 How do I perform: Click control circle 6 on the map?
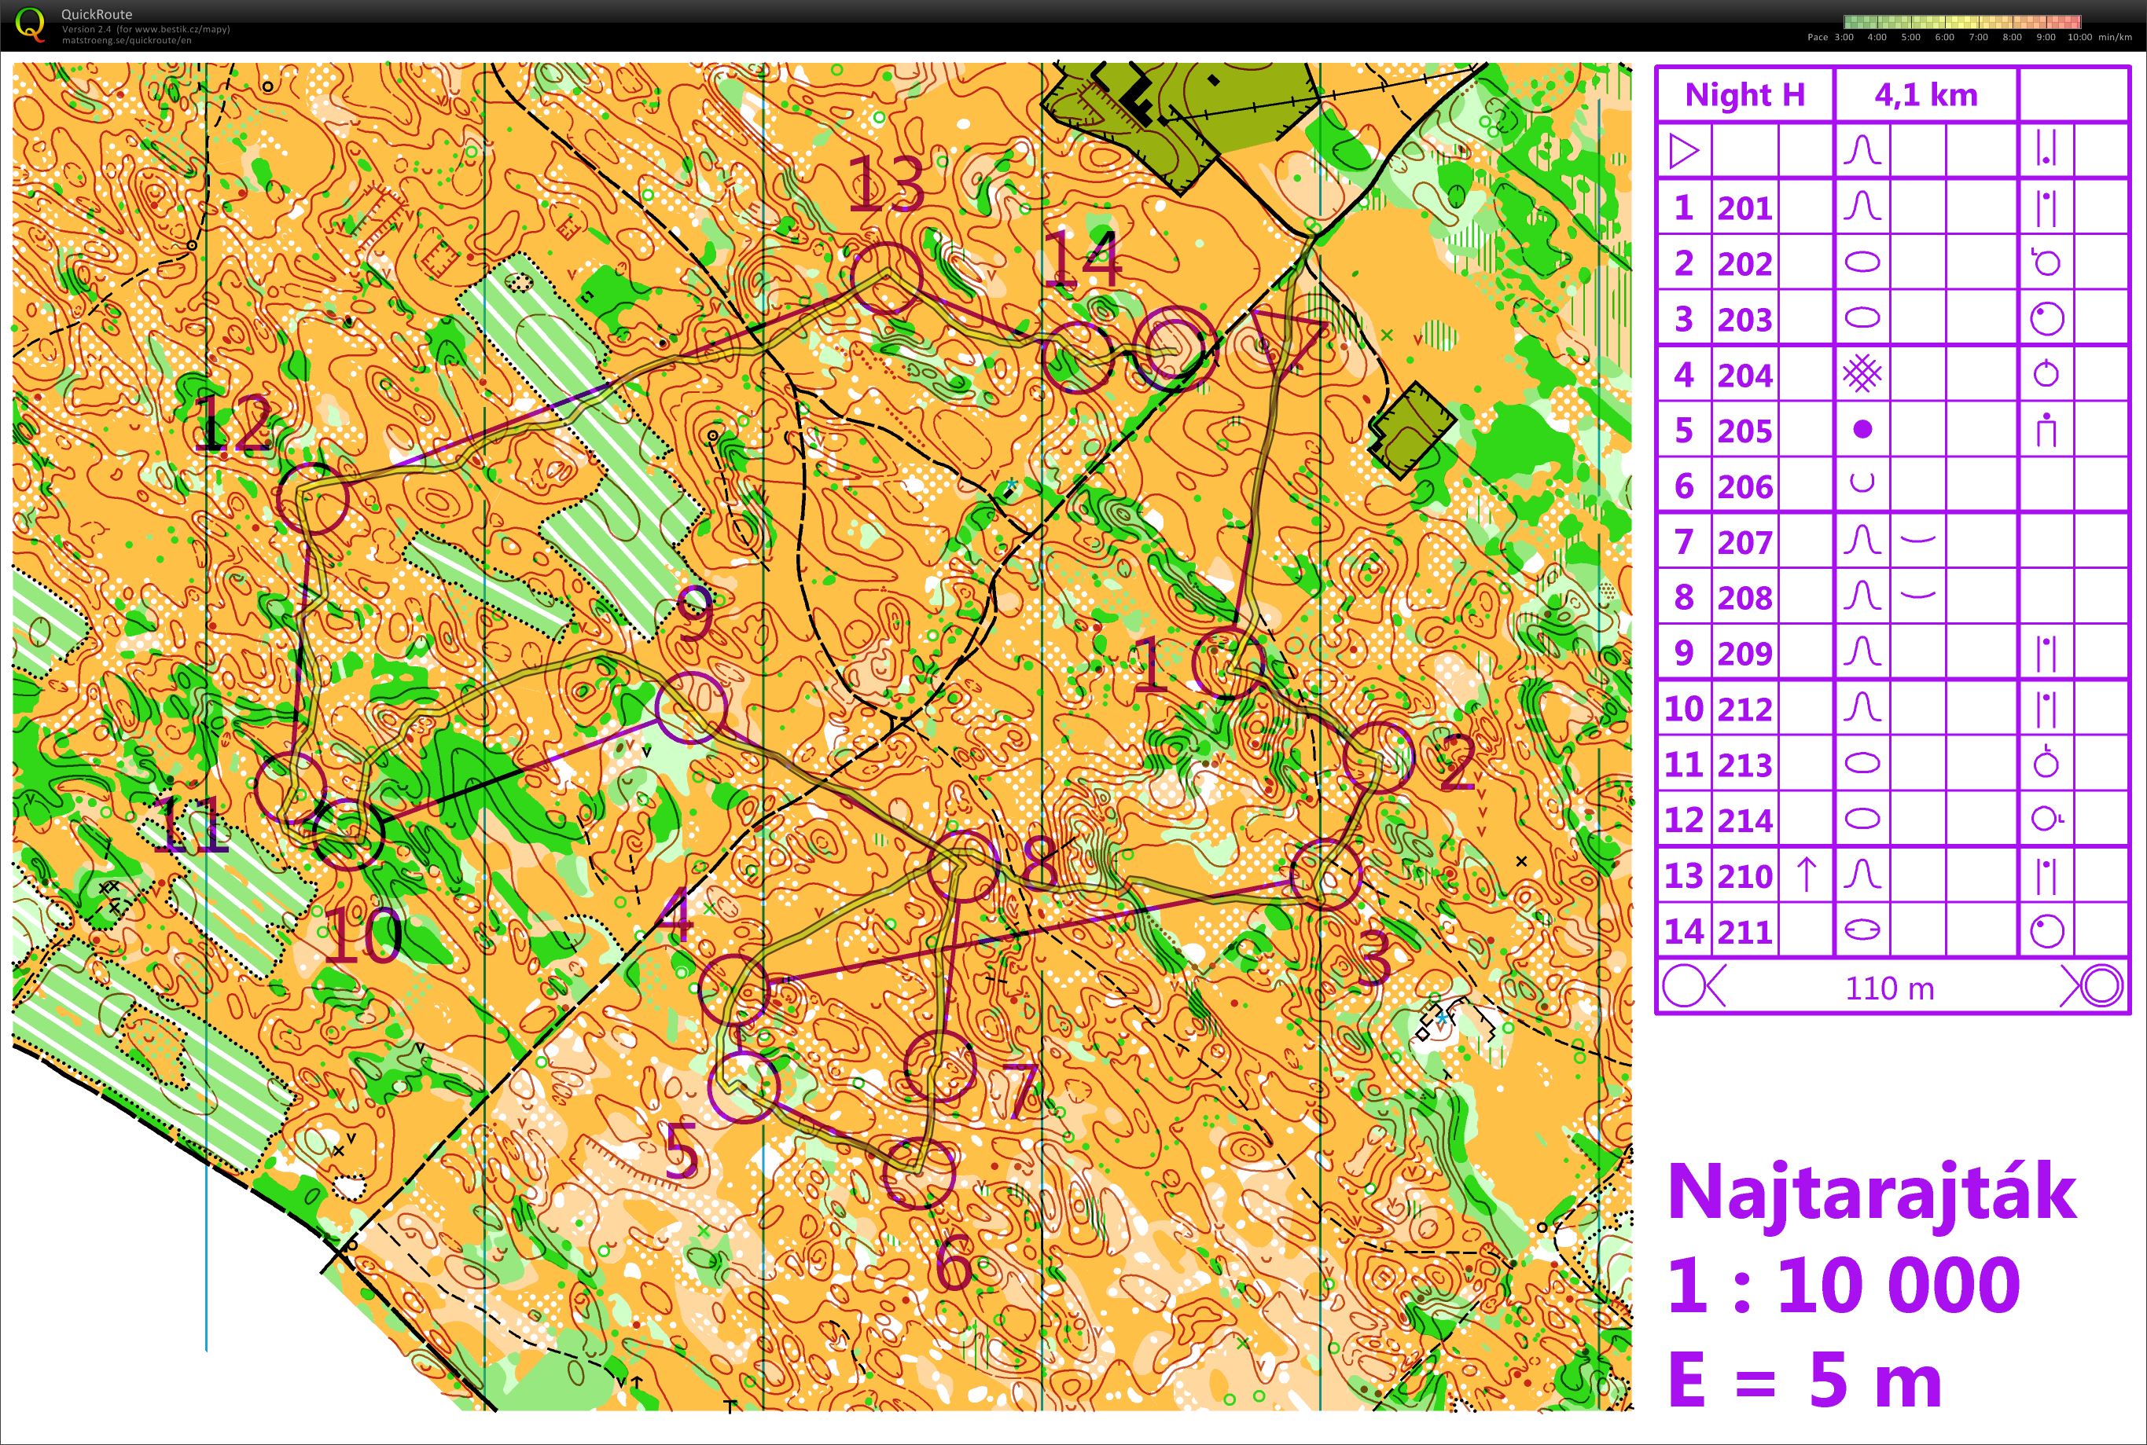pos(918,1174)
